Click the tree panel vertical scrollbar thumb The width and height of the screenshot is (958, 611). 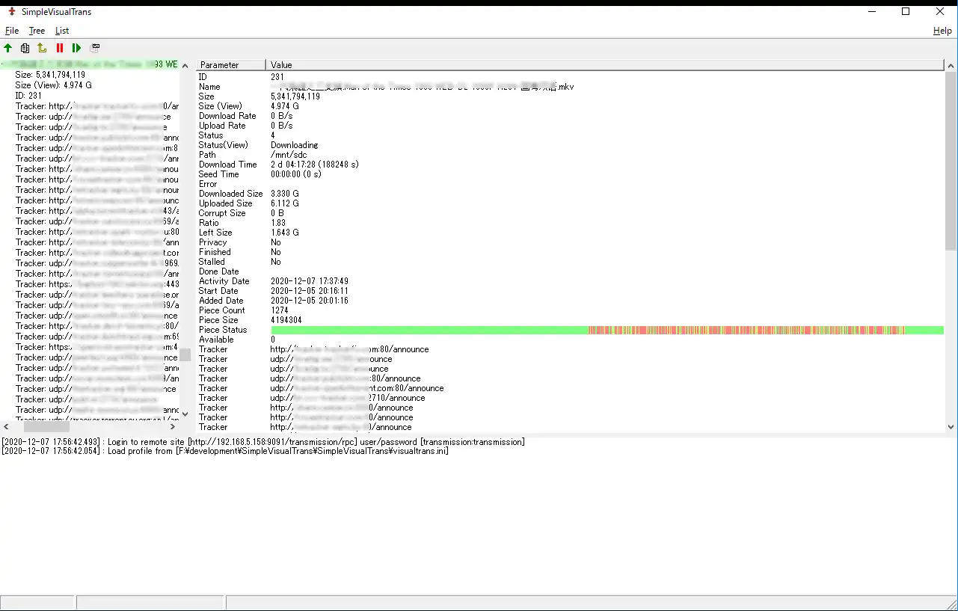[185, 354]
